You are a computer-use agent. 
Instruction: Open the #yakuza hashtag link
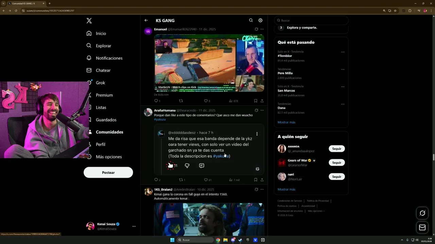[160, 119]
